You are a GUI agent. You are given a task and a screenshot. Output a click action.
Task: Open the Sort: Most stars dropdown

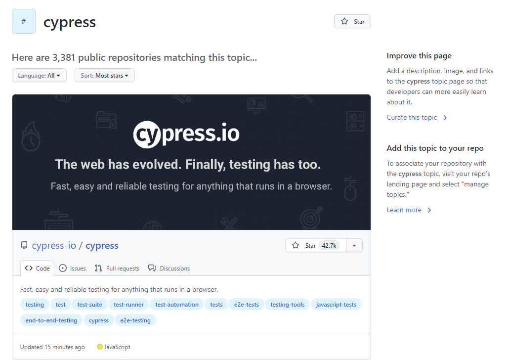point(105,75)
